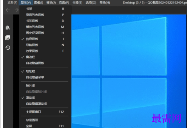Enable 总是置顶 option
The width and height of the screenshot is (187, 128).
(x=45, y=120)
